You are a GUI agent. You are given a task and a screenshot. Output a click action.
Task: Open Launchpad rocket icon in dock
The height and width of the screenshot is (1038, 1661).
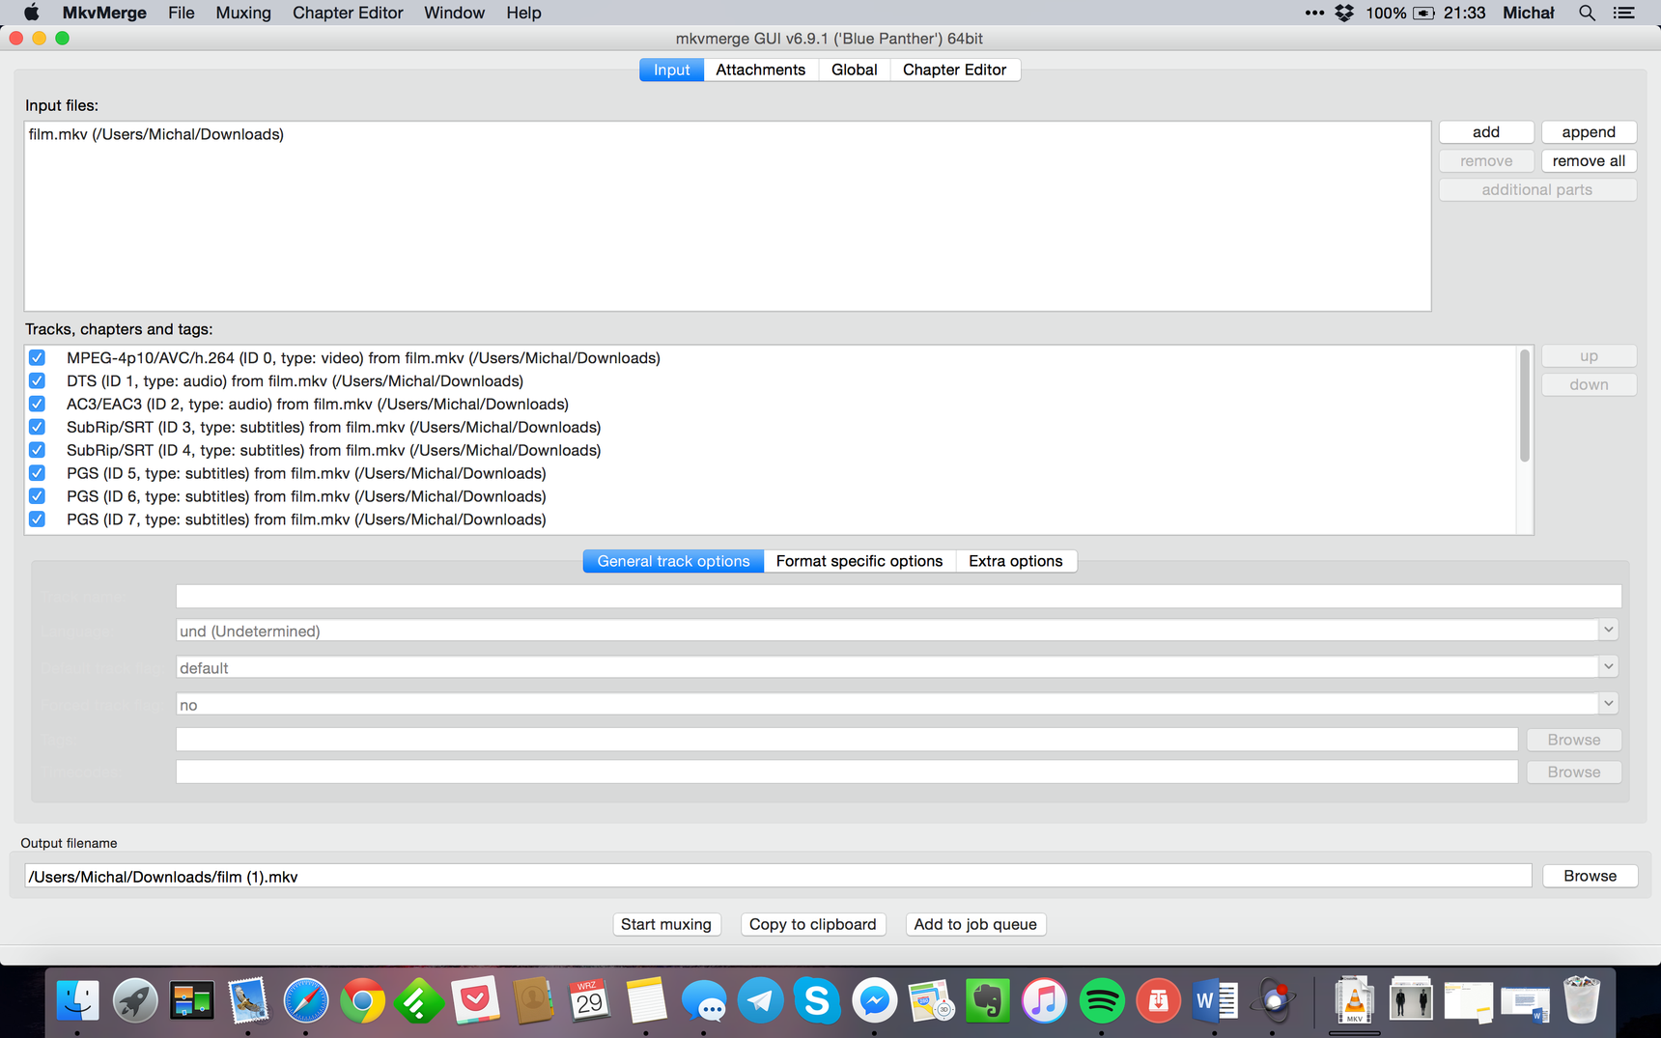(134, 1001)
